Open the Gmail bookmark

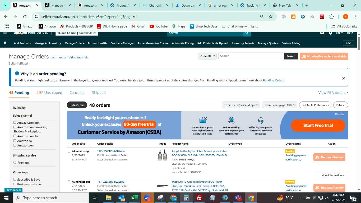138,26
